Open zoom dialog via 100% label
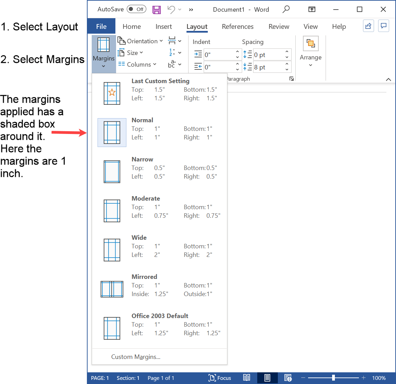Viewport: 396px width, 384px height. 379,378
